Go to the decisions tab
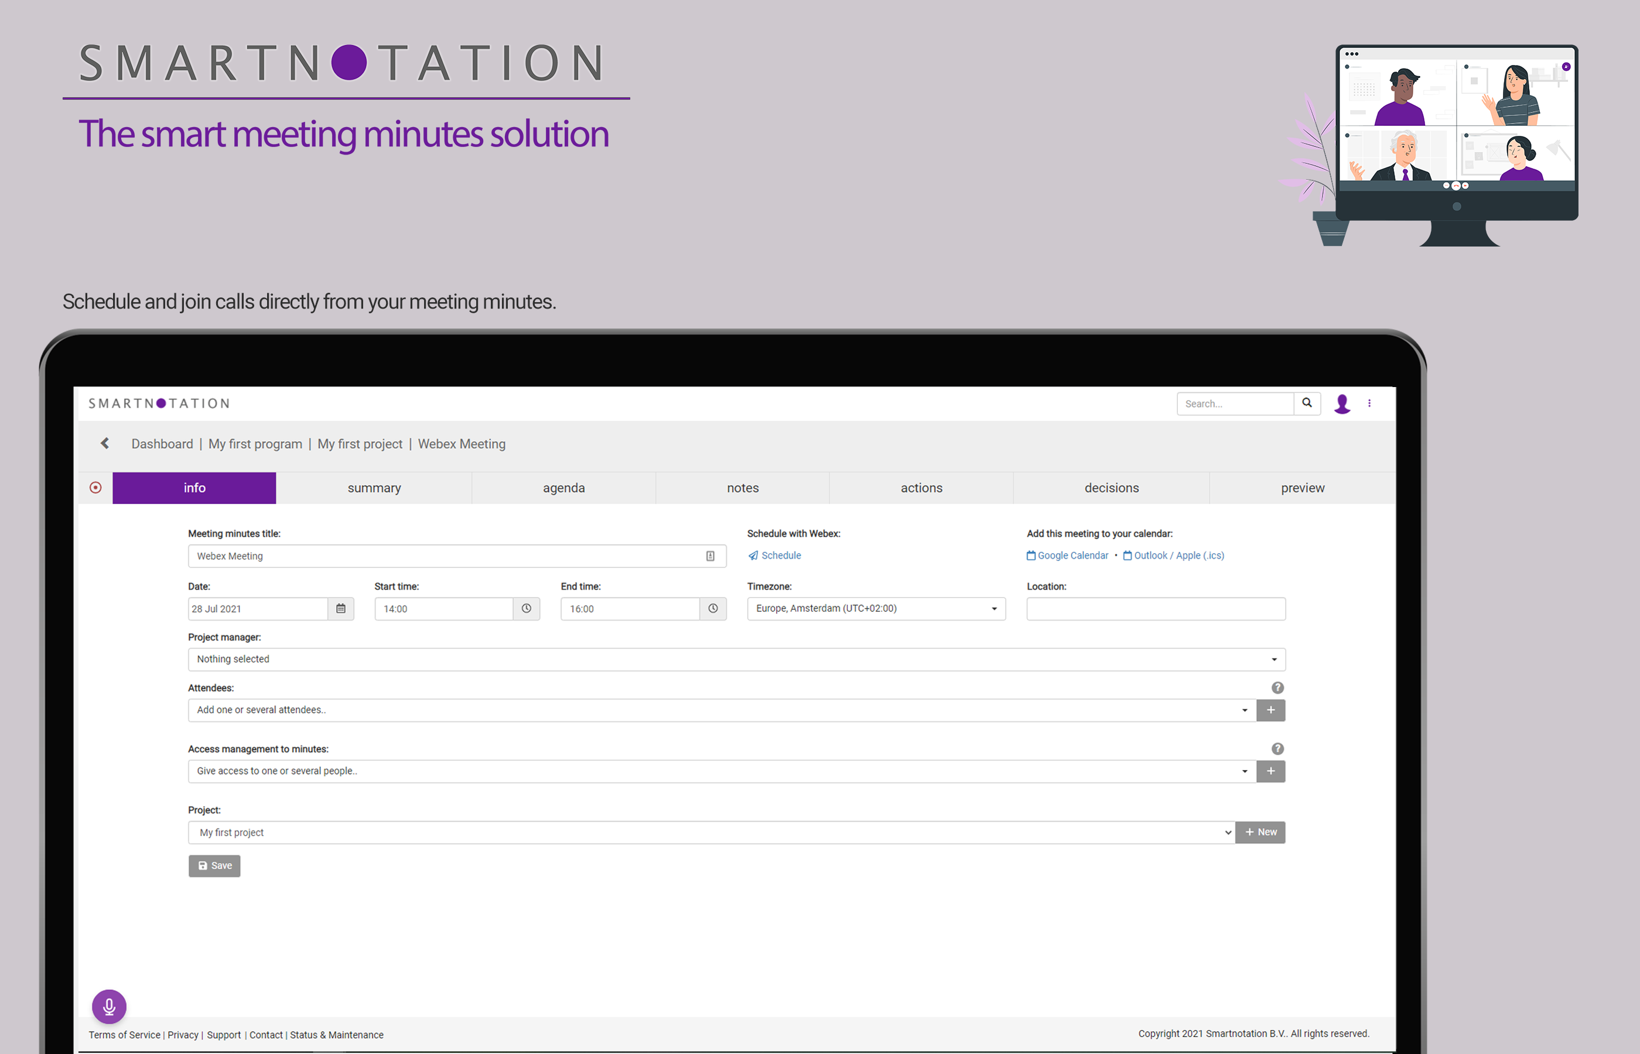Image resolution: width=1640 pixels, height=1054 pixels. 1111,487
